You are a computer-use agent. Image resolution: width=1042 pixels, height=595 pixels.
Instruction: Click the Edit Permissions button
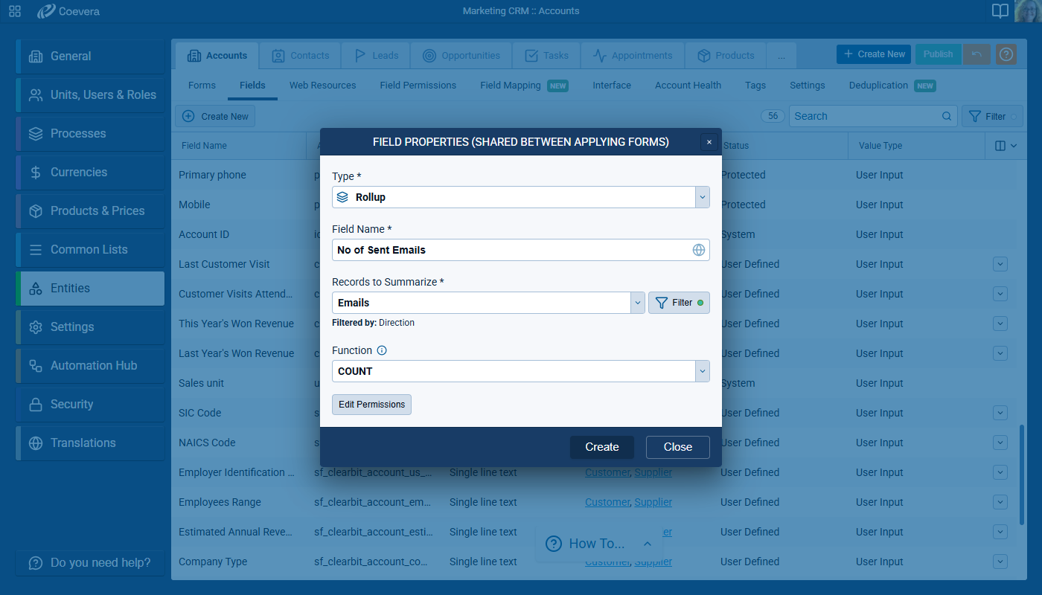point(371,405)
